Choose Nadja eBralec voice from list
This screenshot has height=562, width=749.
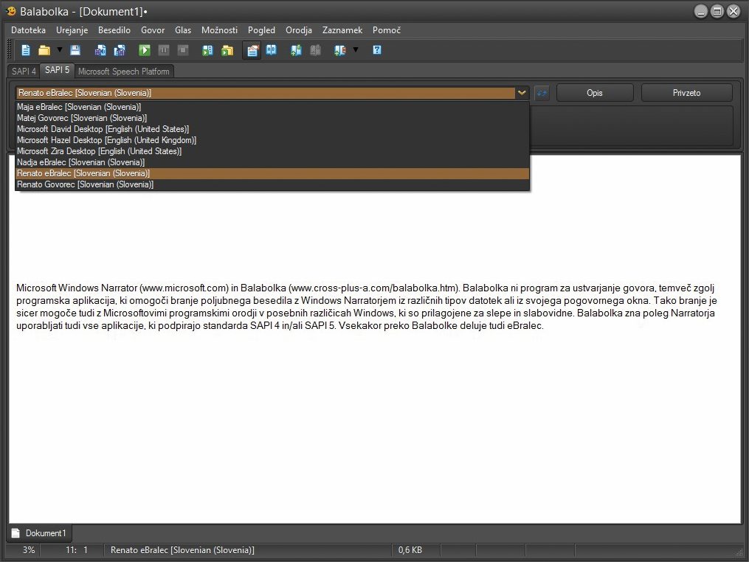point(272,162)
